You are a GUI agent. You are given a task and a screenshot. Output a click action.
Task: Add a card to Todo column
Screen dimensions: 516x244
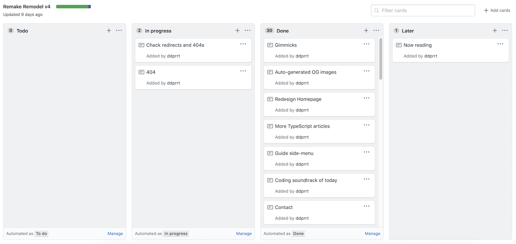point(109,30)
